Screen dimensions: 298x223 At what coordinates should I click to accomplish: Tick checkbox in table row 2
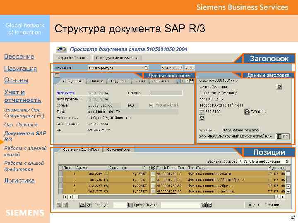153,180
